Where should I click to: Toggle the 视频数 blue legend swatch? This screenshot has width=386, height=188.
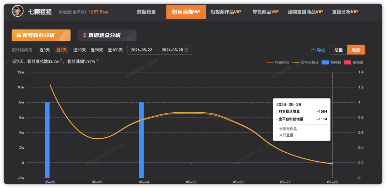pyautogui.click(x=325, y=62)
